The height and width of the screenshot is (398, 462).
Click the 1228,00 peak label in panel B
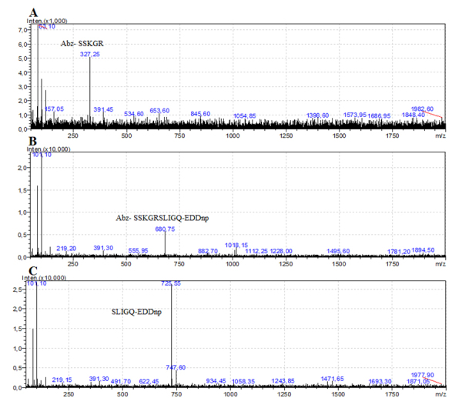pyautogui.click(x=281, y=251)
